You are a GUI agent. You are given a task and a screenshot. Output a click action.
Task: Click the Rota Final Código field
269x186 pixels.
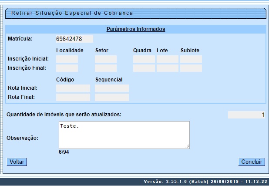(x=73, y=97)
